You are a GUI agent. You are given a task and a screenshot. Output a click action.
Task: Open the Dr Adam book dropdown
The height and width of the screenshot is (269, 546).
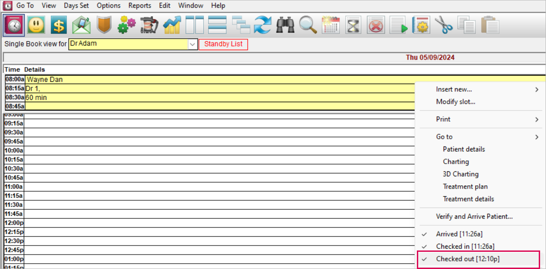[x=192, y=44]
